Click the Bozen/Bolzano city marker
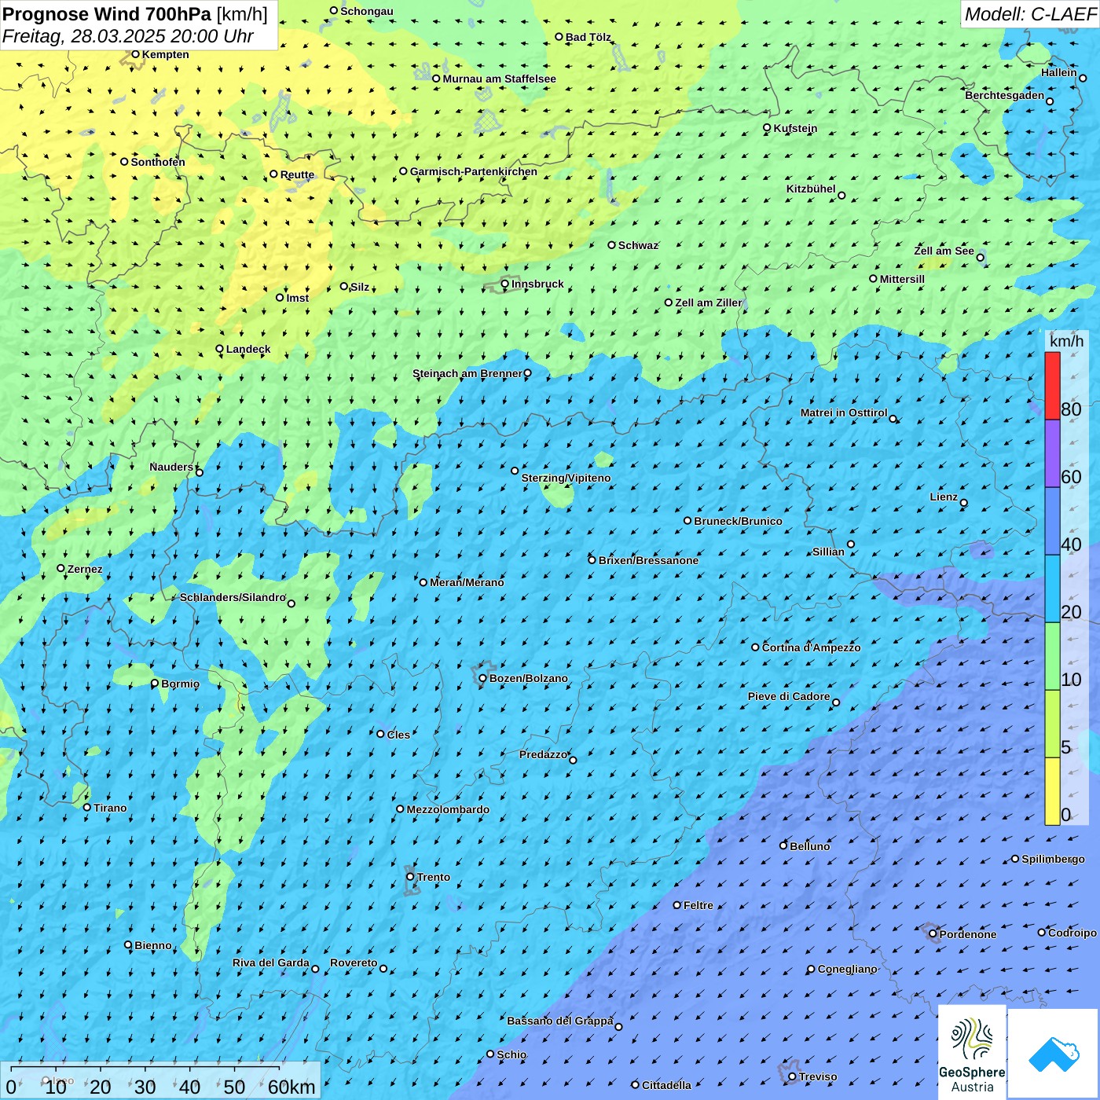This screenshot has height=1100, width=1100. 483,678
